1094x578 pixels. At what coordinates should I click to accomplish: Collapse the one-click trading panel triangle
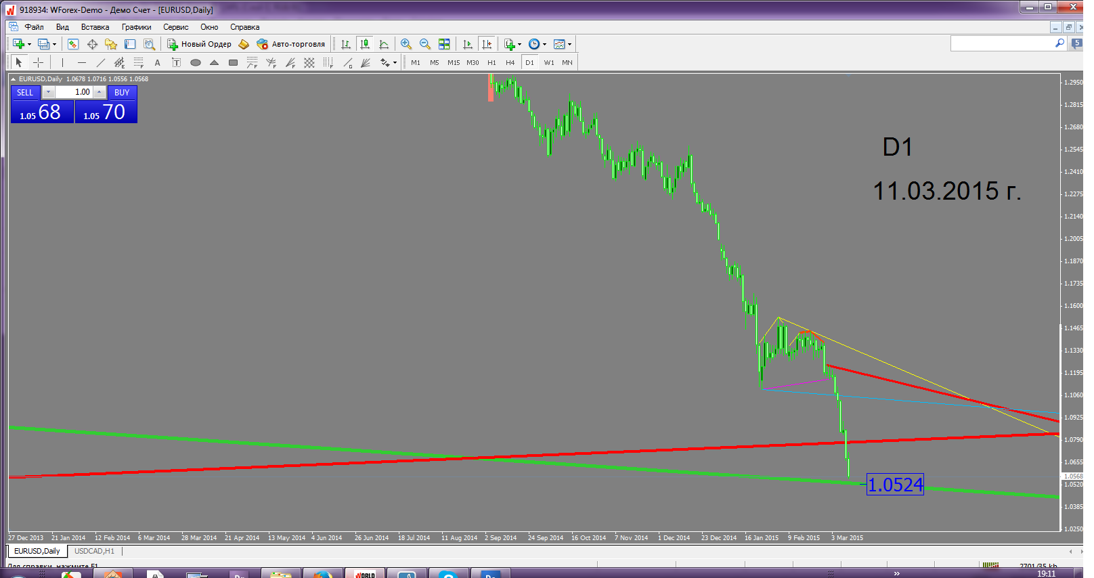(13, 79)
